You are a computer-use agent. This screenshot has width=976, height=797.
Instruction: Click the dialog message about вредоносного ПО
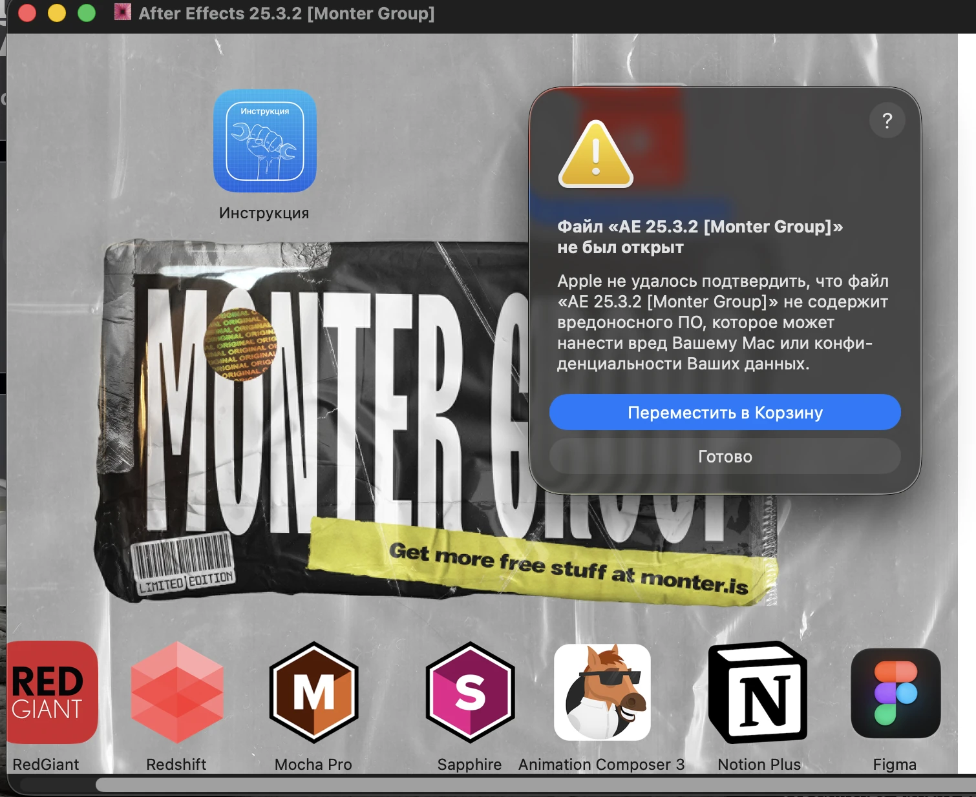click(x=723, y=322)
